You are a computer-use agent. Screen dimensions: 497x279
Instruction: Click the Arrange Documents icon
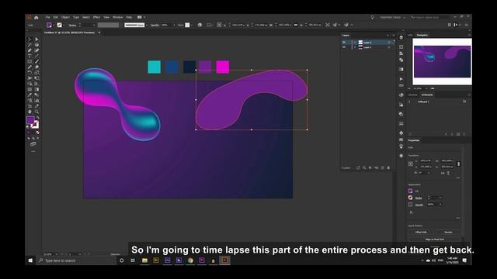point(141,17)
